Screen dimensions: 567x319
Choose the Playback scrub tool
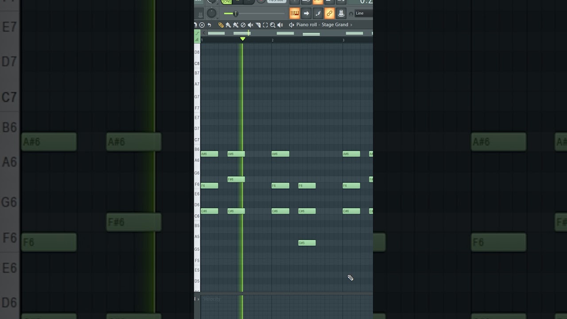tap(280, 25)
